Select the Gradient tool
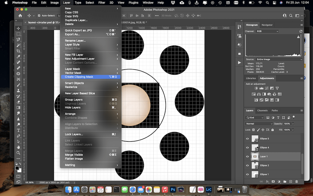 tap(18, 108)
